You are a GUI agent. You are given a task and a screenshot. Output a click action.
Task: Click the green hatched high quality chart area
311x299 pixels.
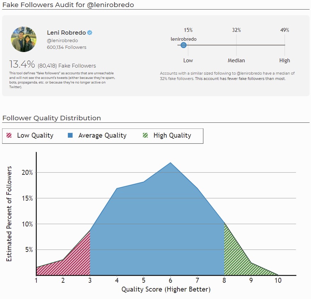click(x=236, y=260)
